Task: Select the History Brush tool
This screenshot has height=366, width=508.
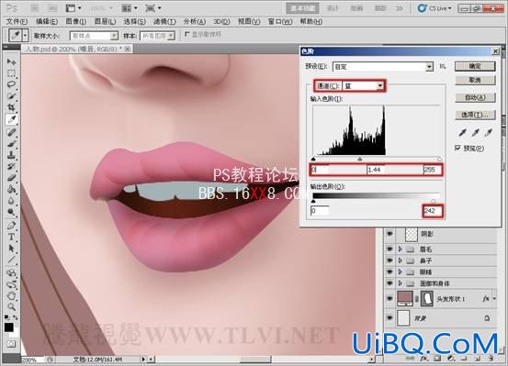Action: click(11, 166)
